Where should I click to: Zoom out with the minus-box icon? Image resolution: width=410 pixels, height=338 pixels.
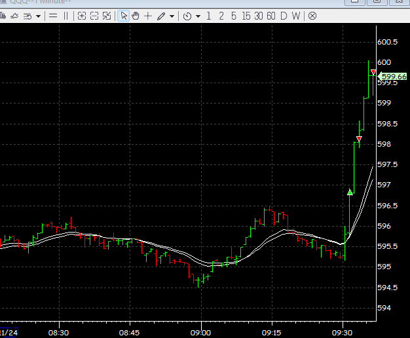94,16
